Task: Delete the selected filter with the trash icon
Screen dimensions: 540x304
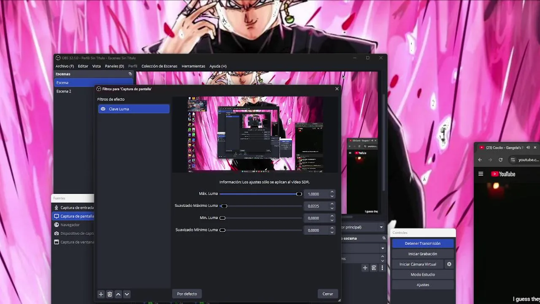Action: click(x=110, y=294)
